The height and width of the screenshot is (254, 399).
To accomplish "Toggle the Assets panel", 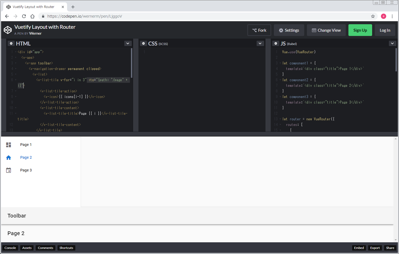I will tap(27, 248).
